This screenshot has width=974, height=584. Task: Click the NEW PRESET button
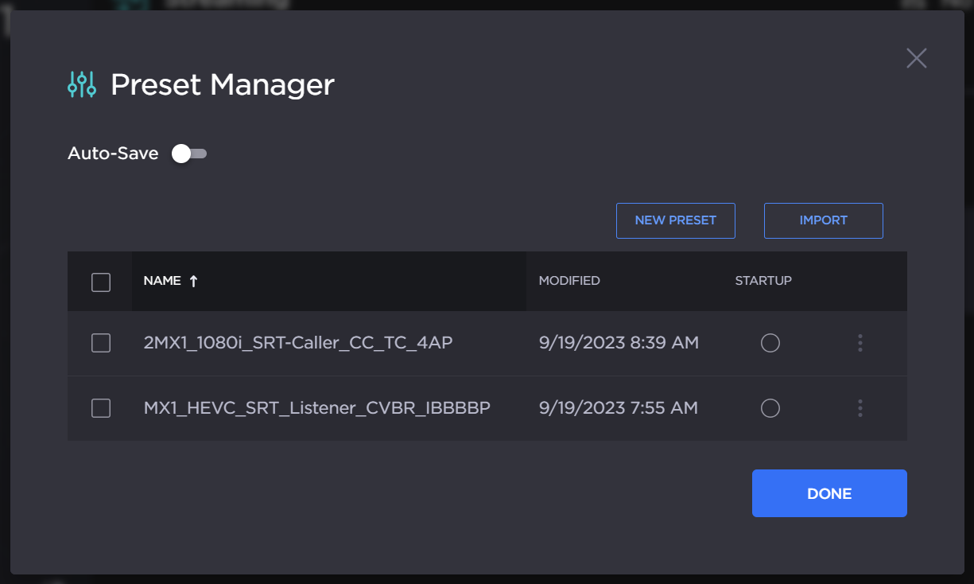[675, 220]
